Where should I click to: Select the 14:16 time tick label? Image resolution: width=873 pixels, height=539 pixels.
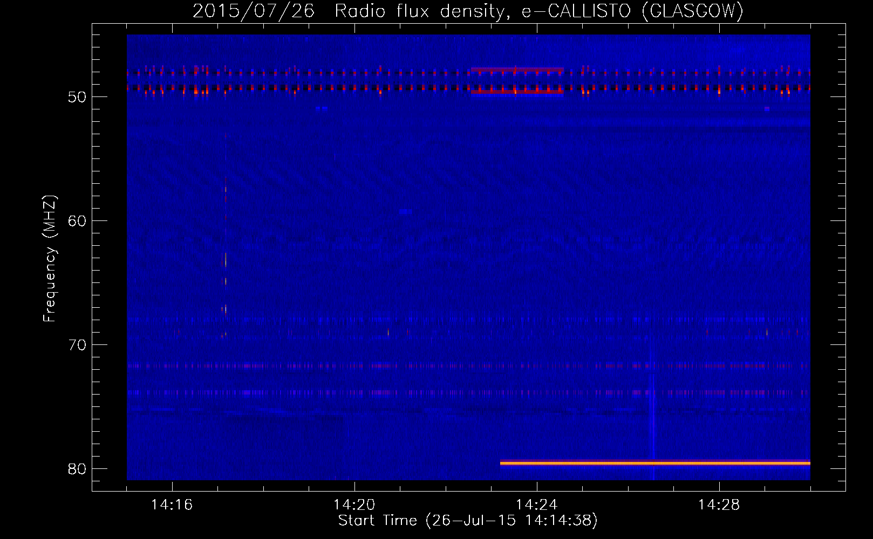point(172,505)
